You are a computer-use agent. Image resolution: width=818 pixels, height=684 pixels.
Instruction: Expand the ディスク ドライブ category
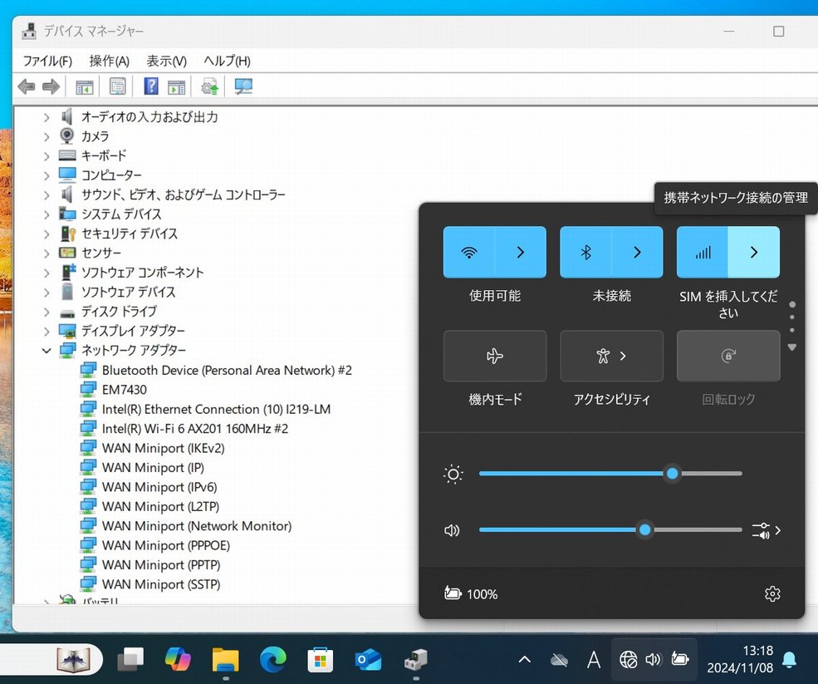47,312
